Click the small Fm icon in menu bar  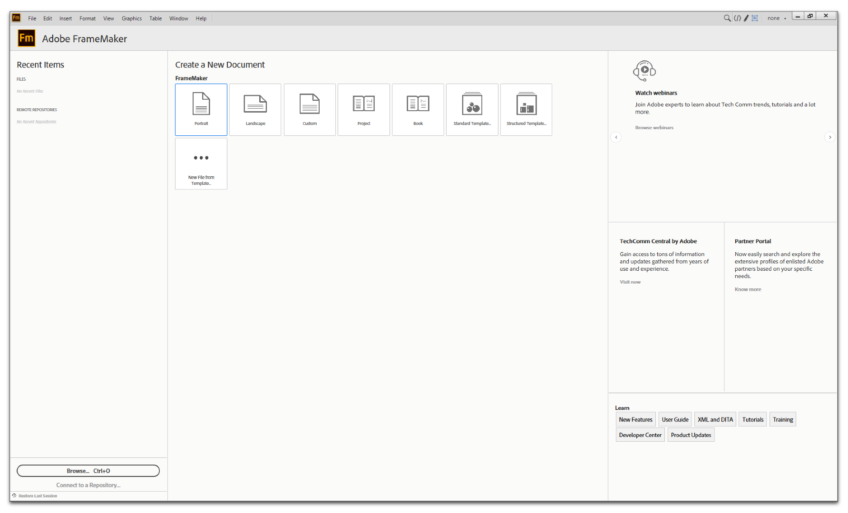tap(16, 18)
